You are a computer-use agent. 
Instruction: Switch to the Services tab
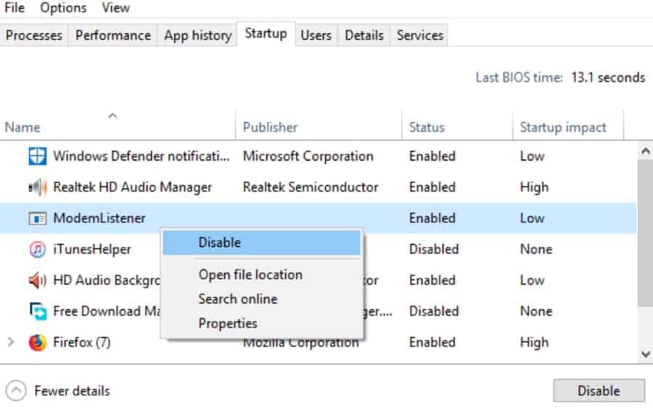pyautogui.click(x=420, y=36)
